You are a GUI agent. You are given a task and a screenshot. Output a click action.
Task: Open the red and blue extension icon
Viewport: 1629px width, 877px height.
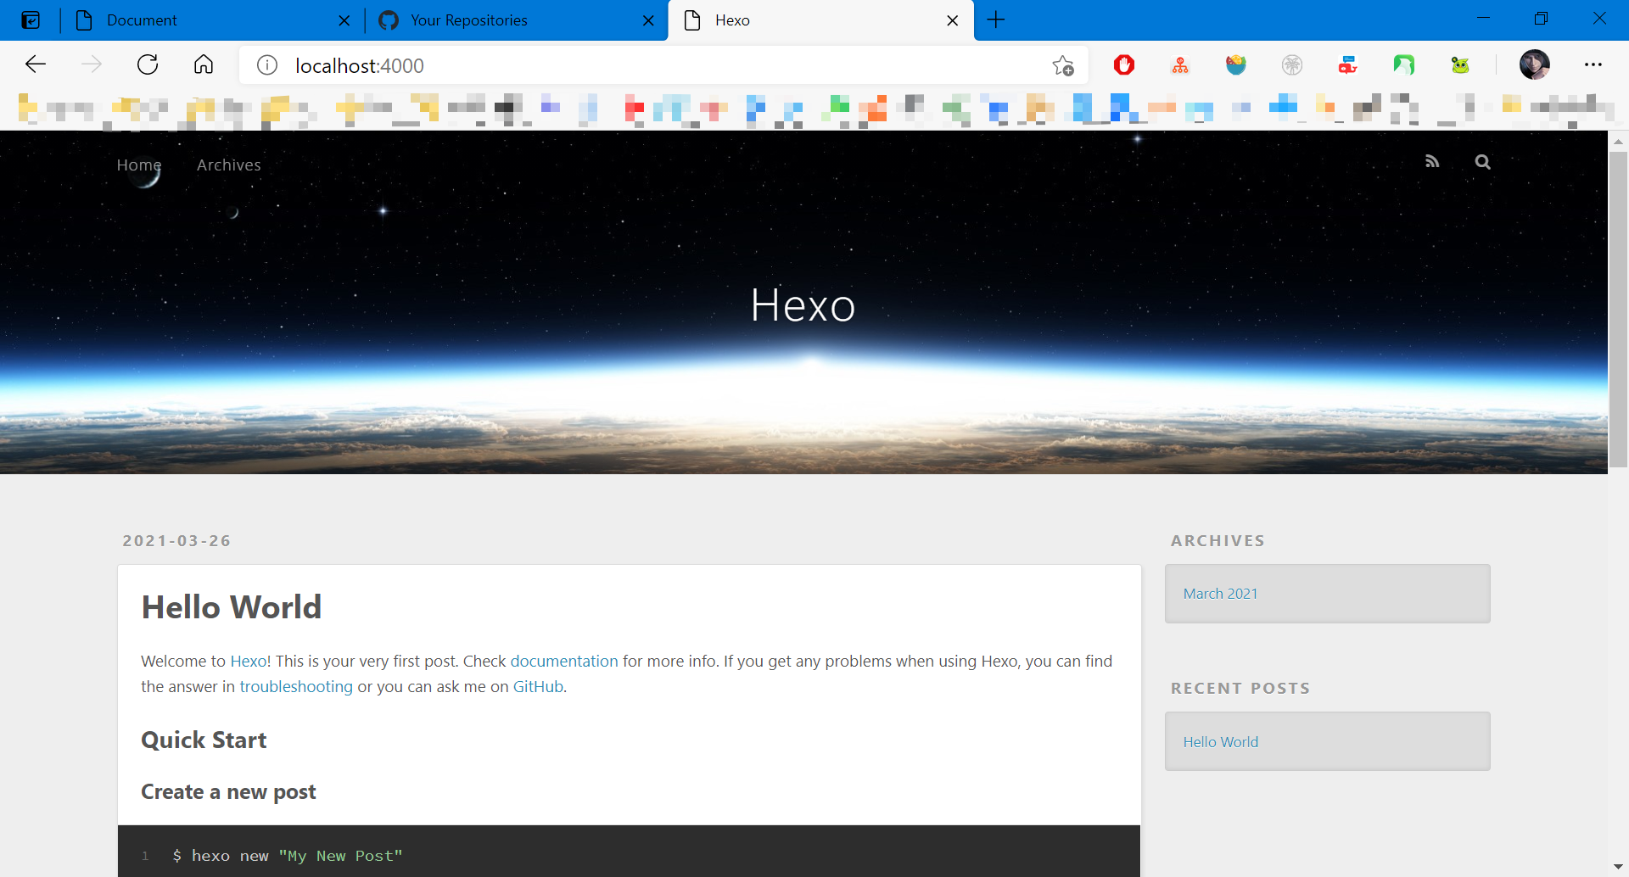tap(1348, 64)
